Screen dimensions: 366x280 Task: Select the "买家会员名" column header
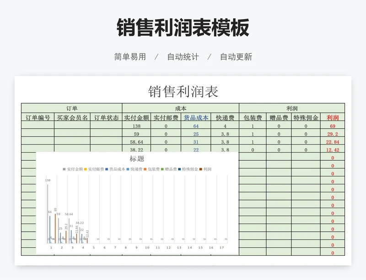[x=72, y=117]
